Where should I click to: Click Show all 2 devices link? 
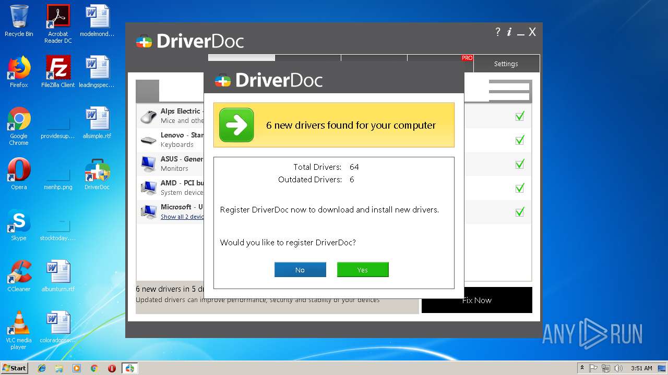click(182, 217)
